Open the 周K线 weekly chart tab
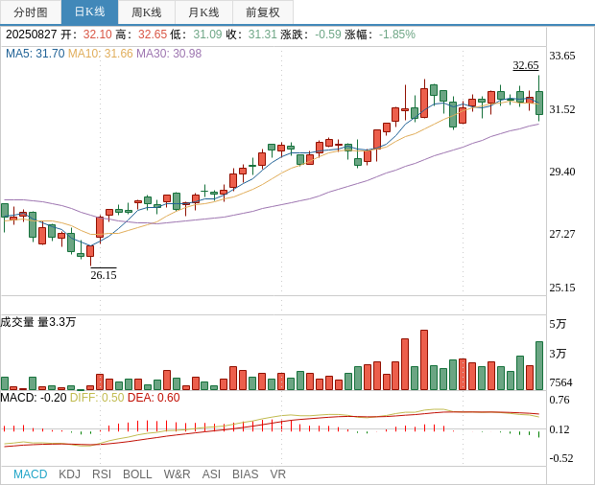This screenshot has width=595, height=485. coord(147,12)
